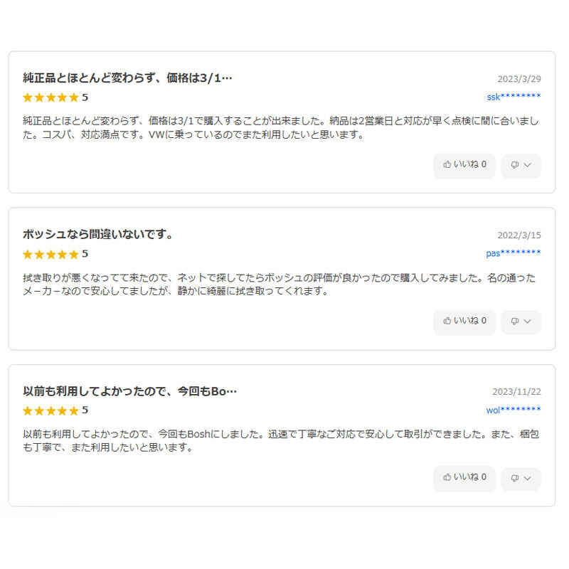Expand the thumbs-down chevron on wol's review

coord(521,478)
